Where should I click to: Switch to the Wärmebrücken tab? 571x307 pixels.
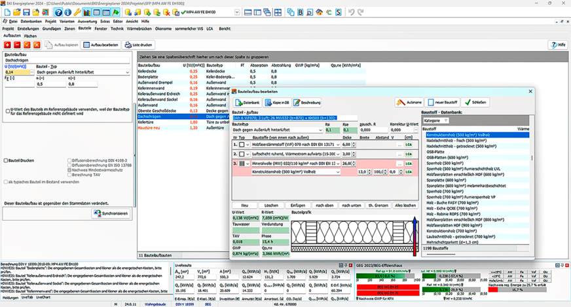[x=139, y=29]
